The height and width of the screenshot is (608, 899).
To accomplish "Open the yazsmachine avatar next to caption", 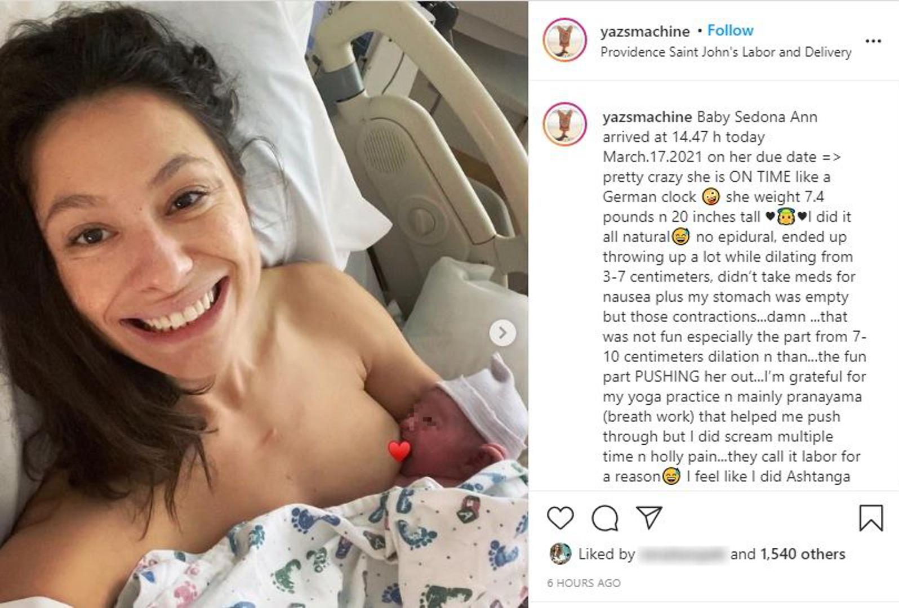I will pyautogui.click(x=564, y=124).
